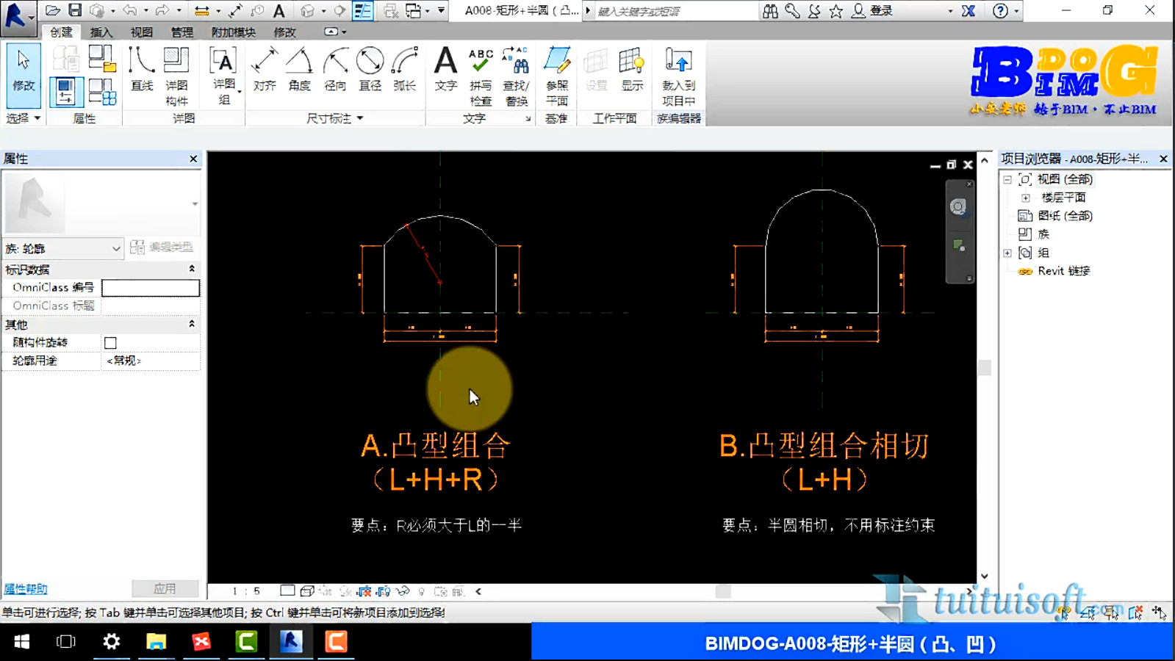Click the 对齐 aligned dimension tool
This screenshot has width=1175, height=661.
(265, 71)
